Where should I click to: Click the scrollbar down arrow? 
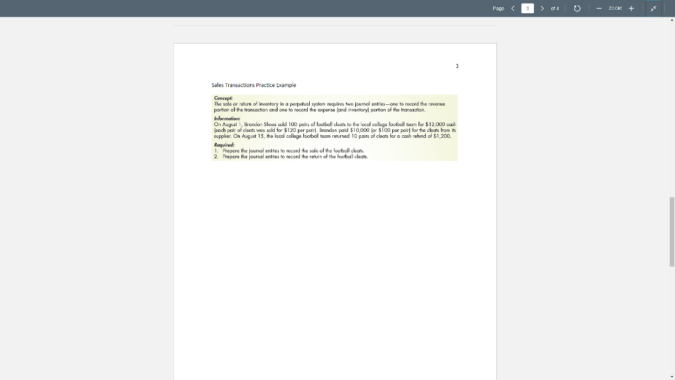coord(672,377)
